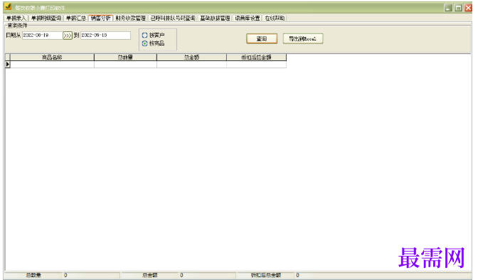Click the 总金额 column header
The width and height of the screenshot is (478, 280).
[x=191, y=58]
